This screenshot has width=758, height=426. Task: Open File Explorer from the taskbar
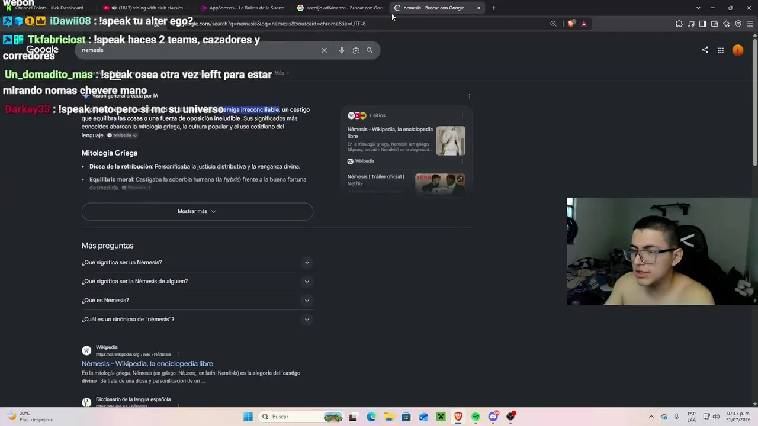point(388,417)
